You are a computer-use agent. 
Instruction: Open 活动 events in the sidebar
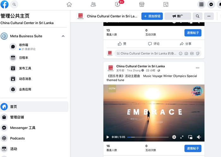[x=34, y=149]
